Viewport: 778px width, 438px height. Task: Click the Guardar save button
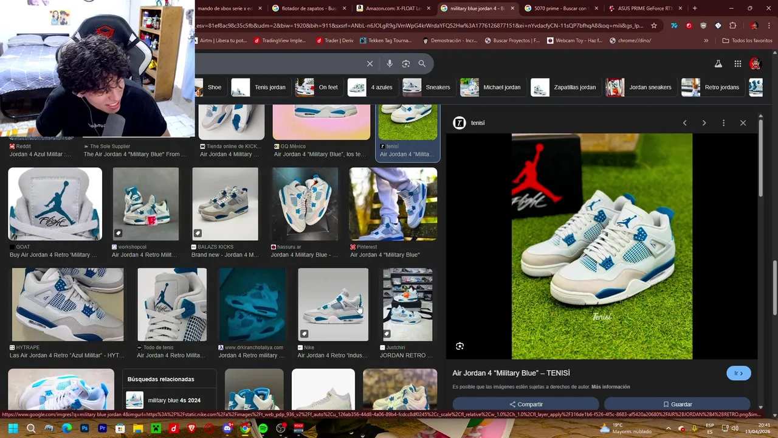(x=677, y=404)
